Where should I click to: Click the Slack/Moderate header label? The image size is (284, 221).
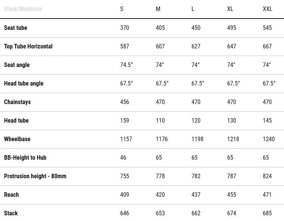(x=23, y=9)
